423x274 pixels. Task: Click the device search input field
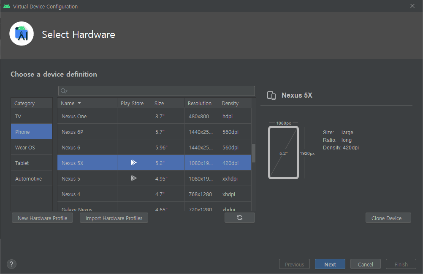(x=157, y=91)
